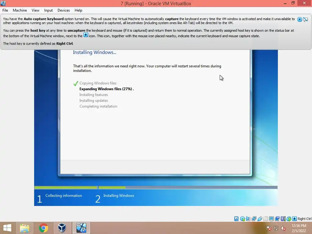
Task: Click the green checkmark beside Copying Windows files
Action: point(76,83)
